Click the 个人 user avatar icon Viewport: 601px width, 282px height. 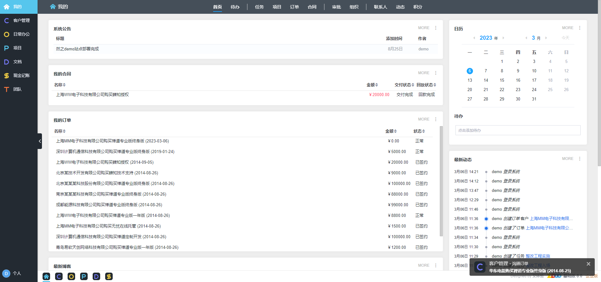[6, 274]
